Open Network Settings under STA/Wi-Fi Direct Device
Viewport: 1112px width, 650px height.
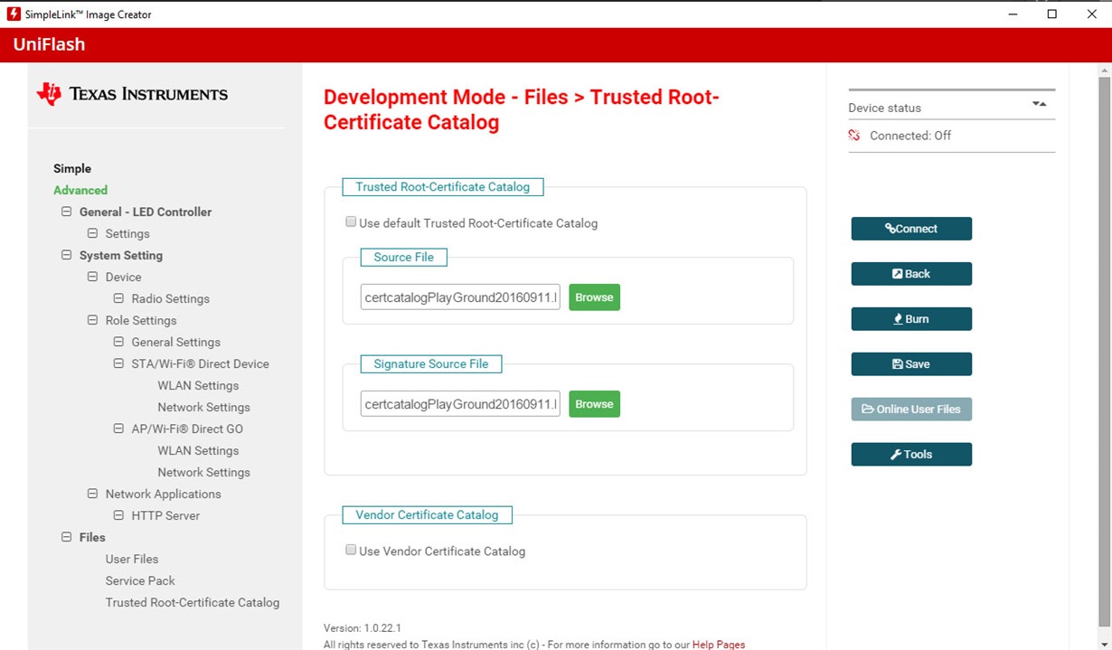tap(203, 407)
